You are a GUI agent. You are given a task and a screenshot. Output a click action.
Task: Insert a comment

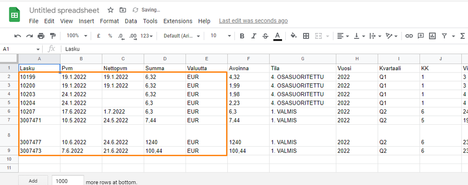pos(421,36)
